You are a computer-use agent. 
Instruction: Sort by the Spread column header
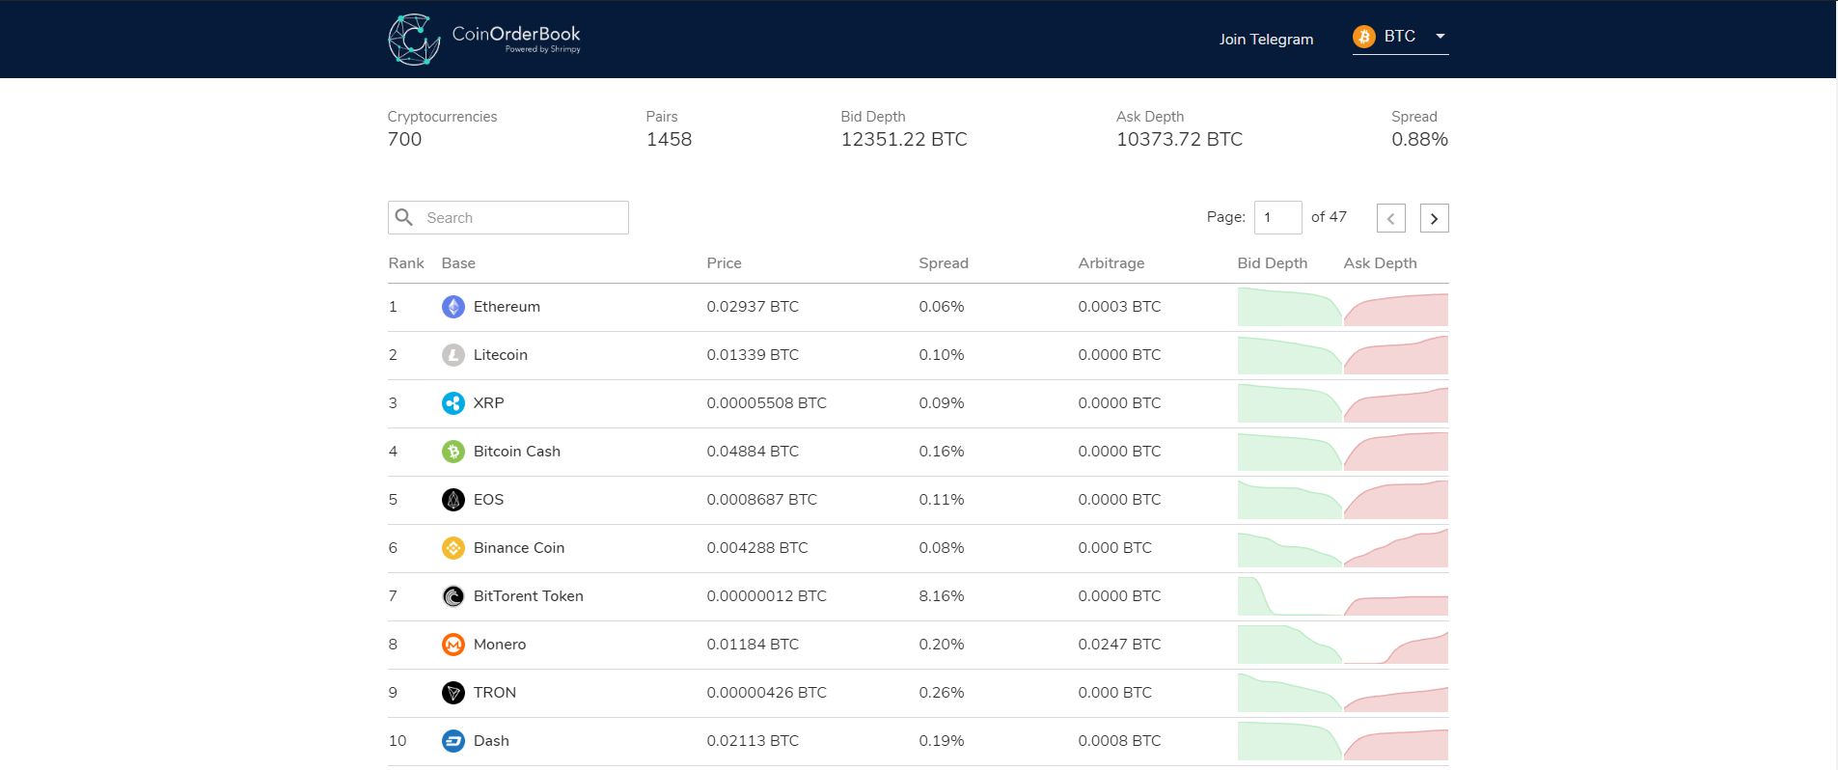point(944,263)
